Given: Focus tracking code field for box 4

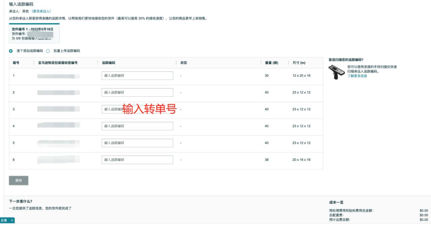Looking at the screenshot, I should click(x=137, y=126).
